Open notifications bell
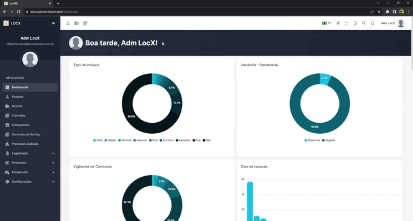This screenshot has height=221, width=413. pyautogui.click(x=372, y=23)
